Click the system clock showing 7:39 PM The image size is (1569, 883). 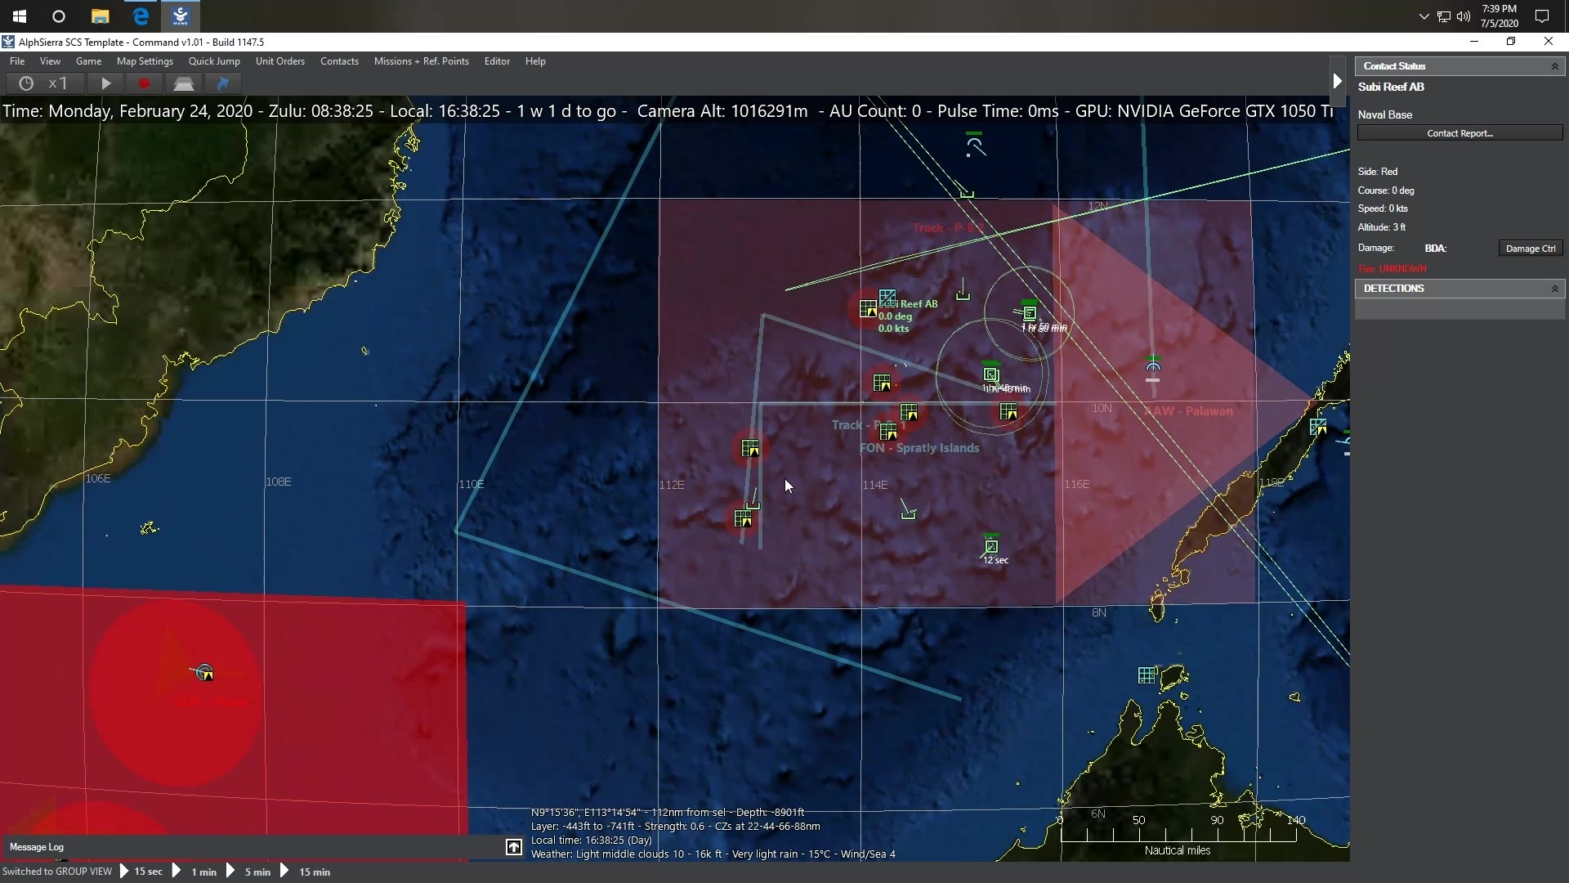(x=1500, y=16)
